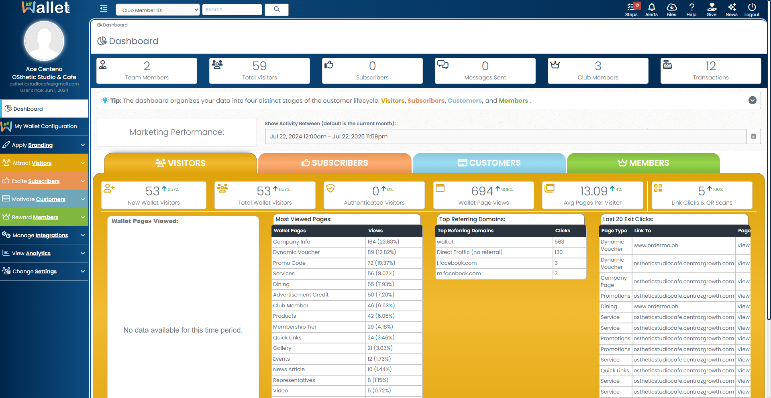
Task: Expand the Change Settings menu
Action: [44, 271]
